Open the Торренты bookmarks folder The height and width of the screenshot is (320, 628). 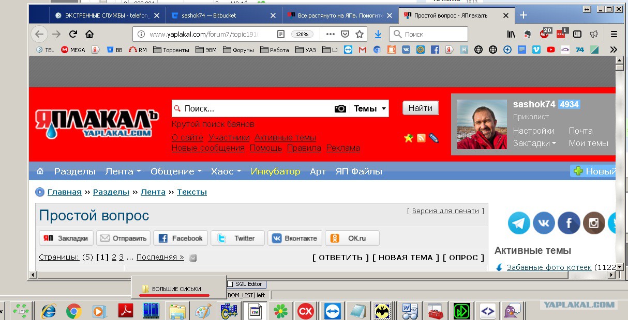click(171, 50)
